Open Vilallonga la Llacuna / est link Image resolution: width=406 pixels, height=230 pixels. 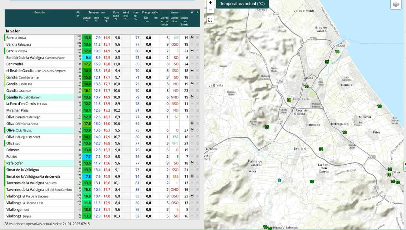(25, 203)
